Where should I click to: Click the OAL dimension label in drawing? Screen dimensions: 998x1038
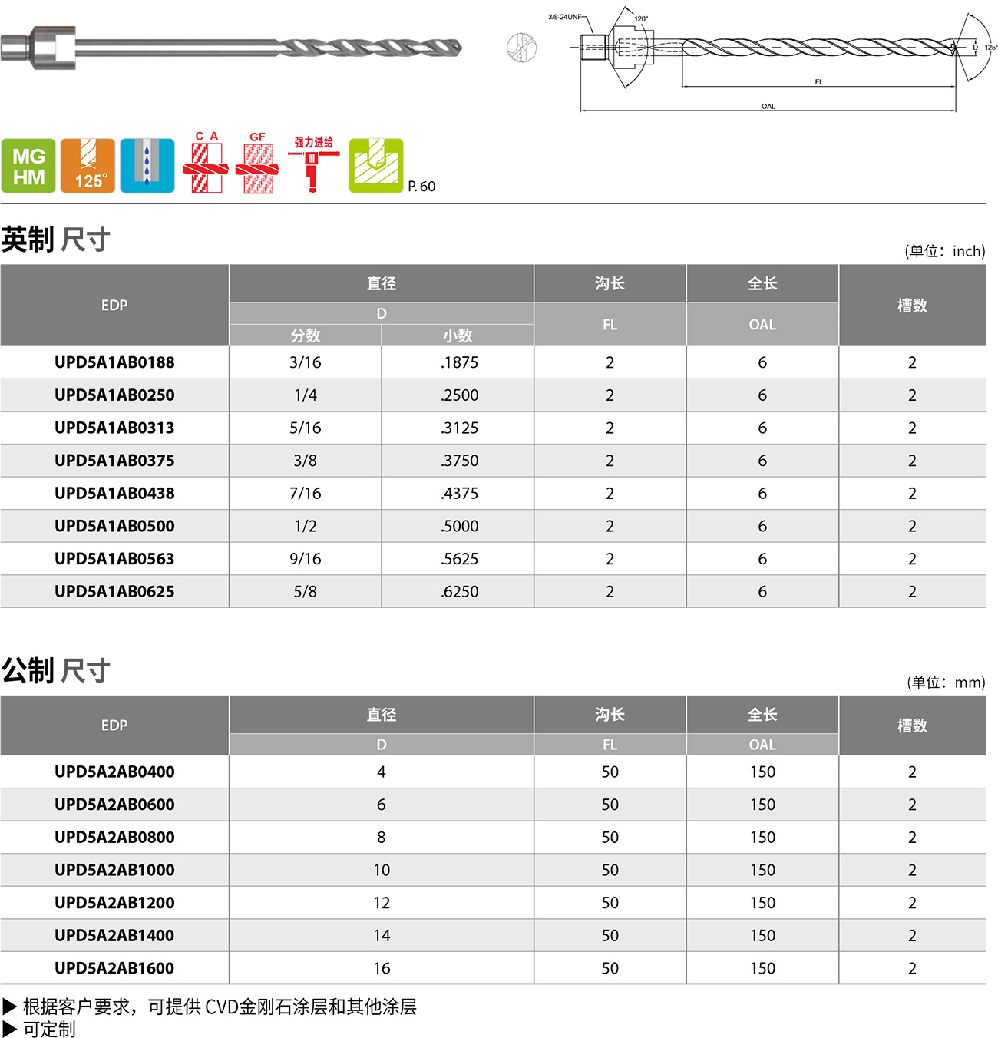pos(768,107)
